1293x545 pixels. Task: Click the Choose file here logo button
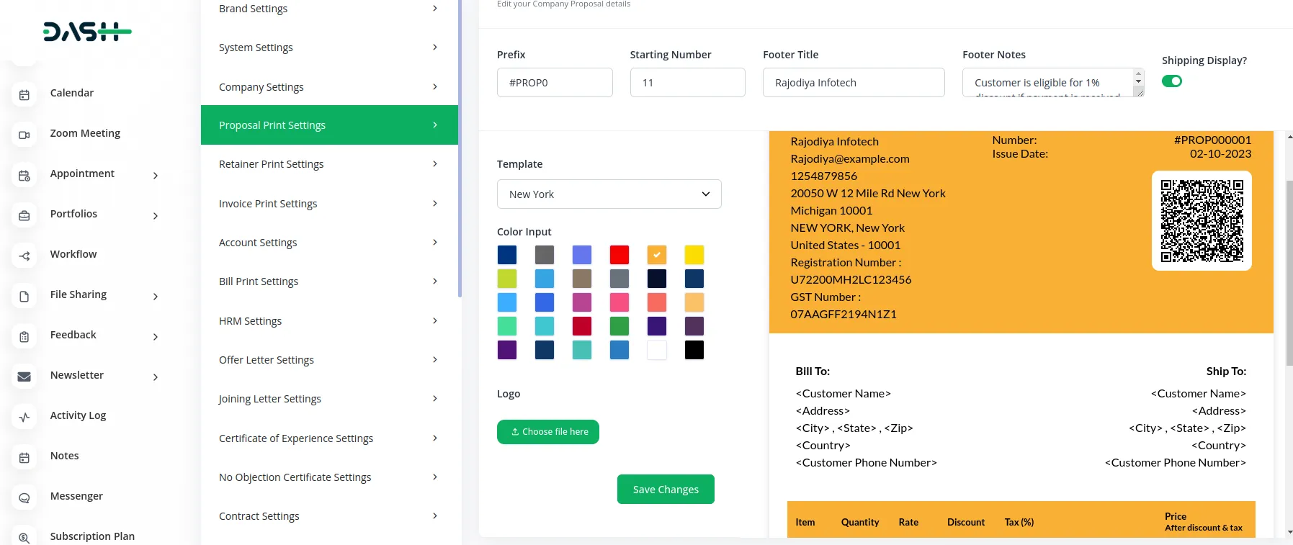point(547,432)
